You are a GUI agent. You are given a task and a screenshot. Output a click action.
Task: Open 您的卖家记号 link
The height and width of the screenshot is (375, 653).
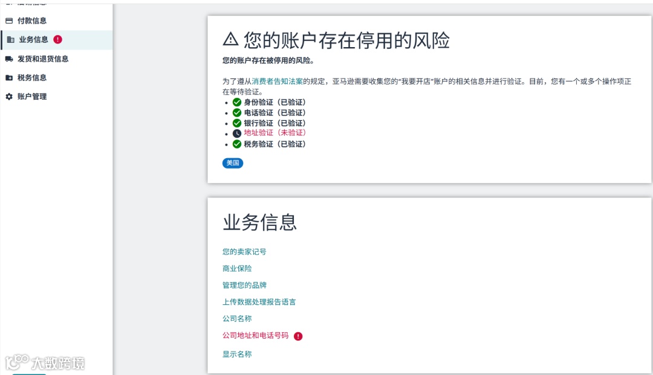click(x=244, y=252)
